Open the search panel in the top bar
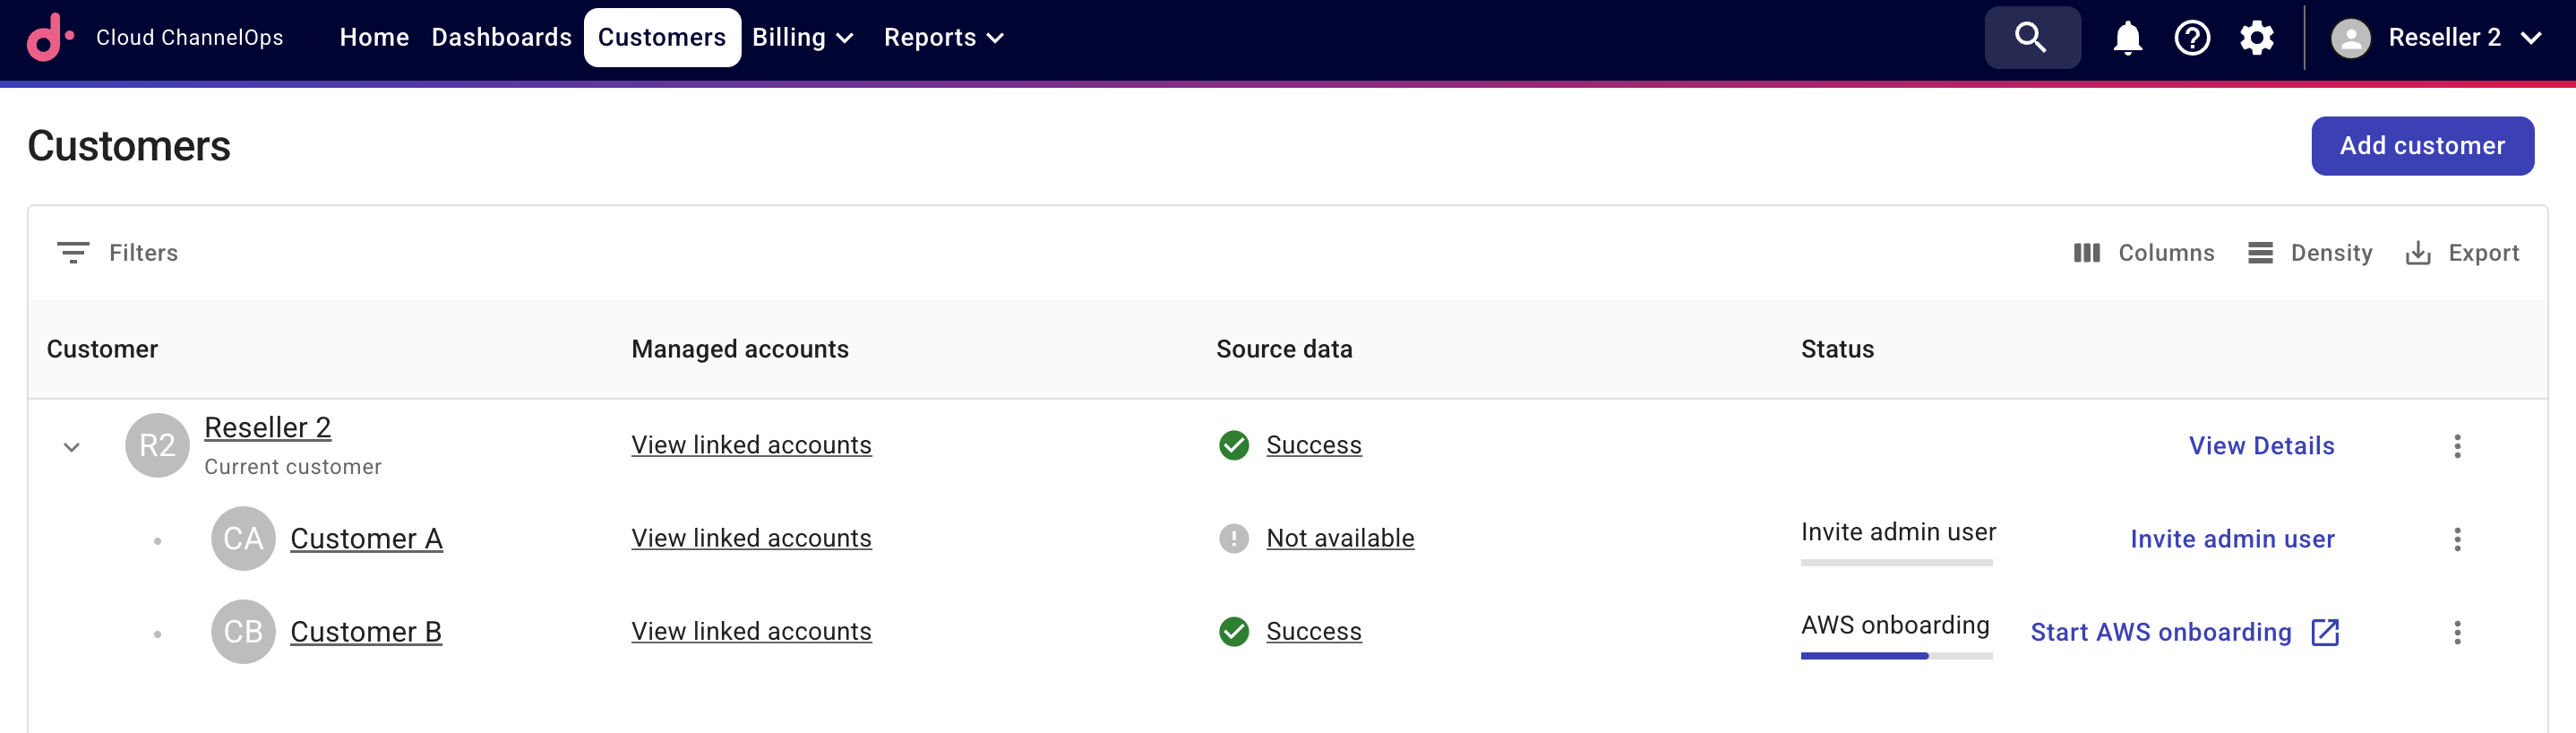 2031,37
